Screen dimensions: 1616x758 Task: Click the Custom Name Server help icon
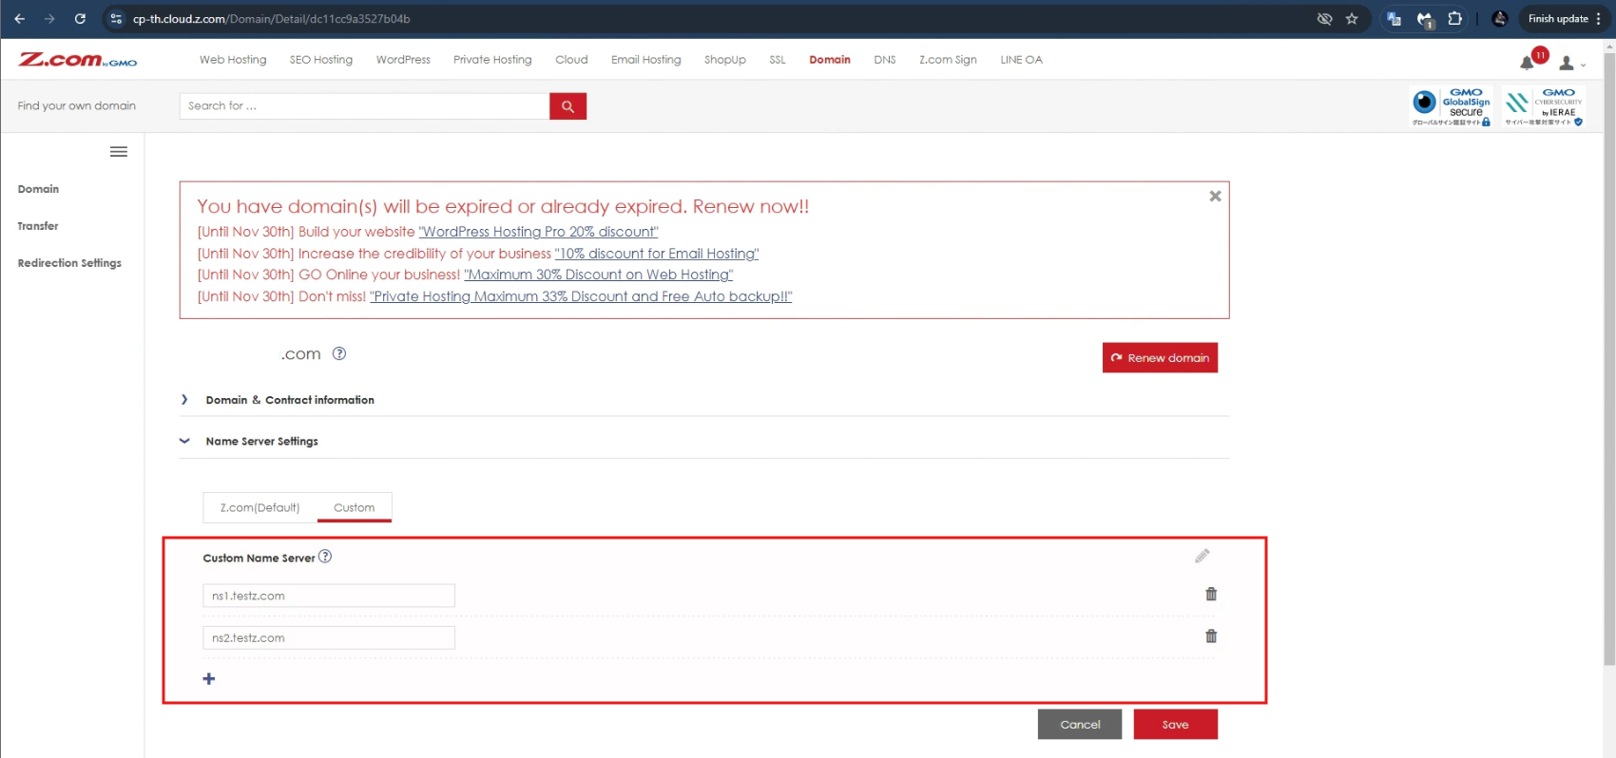click(x=325, y=557)
